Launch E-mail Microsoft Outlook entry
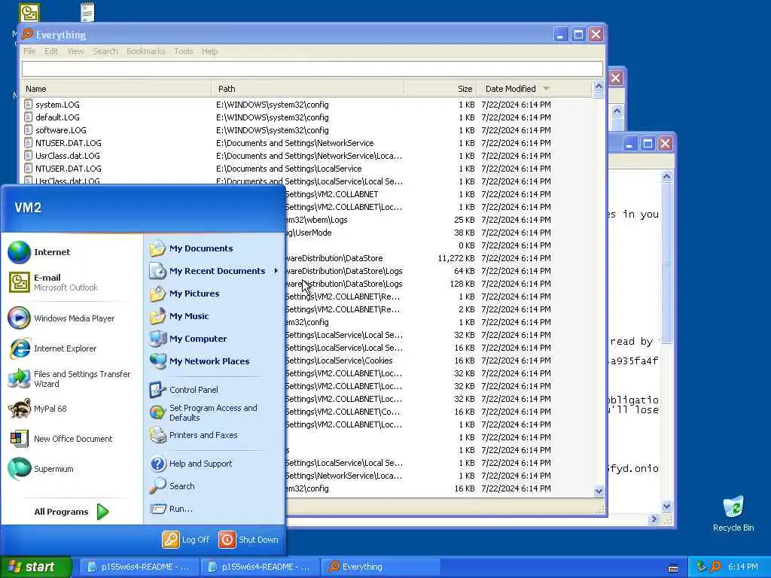Viewport: 771px width, 578px height. tap(53, 282)
